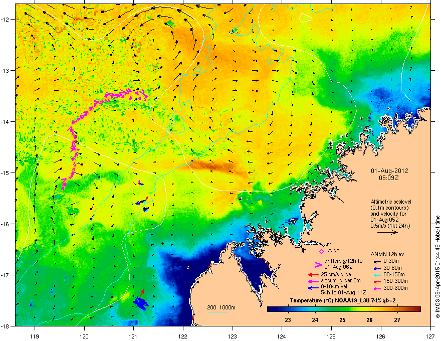Click the color bar tick label 23
441x341 pixels.
point(288,320)
